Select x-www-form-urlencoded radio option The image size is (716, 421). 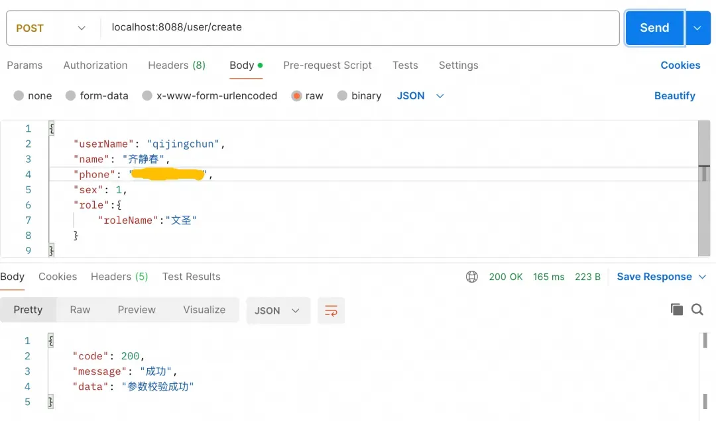coord(147,96)
